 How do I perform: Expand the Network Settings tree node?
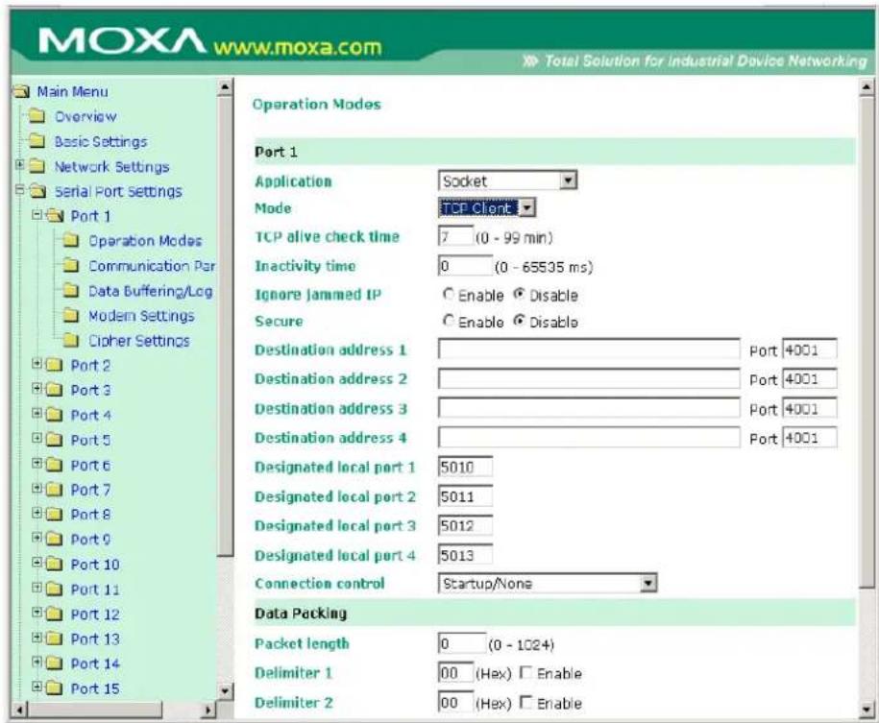pos(19,165)
